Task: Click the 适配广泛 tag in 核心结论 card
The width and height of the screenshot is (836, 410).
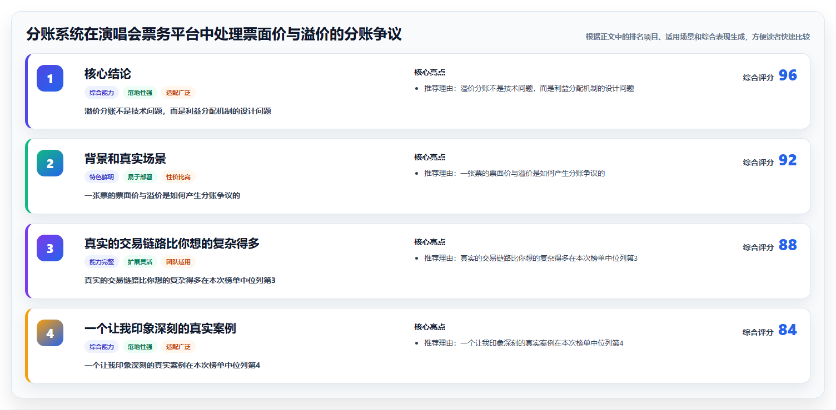Action: [x=178, y=93]
